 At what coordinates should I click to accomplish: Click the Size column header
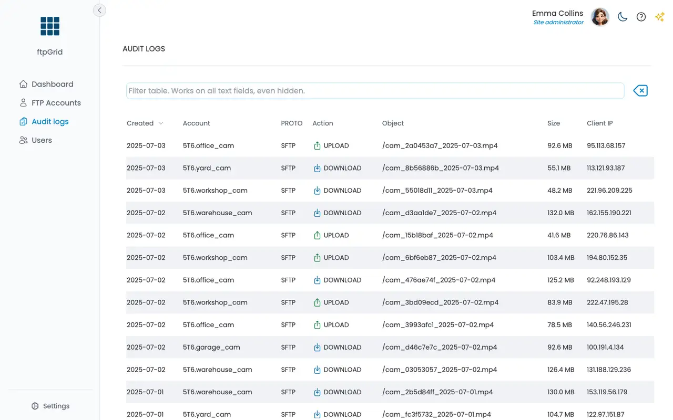(x=554, y=123)
